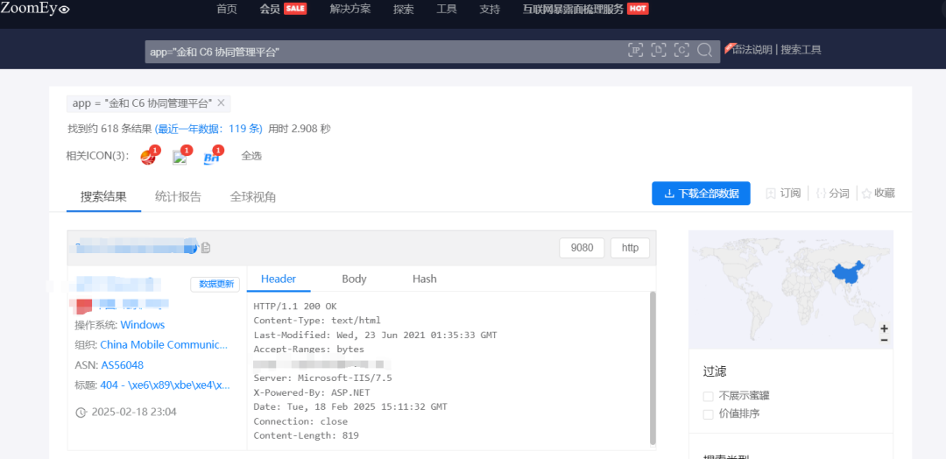Click the IP batch search icon
This screenshot has width=946, height=459.
click(x=636, y=51)
